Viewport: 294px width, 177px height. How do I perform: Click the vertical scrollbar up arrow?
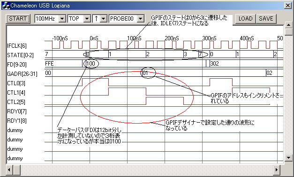pos(288,25)
